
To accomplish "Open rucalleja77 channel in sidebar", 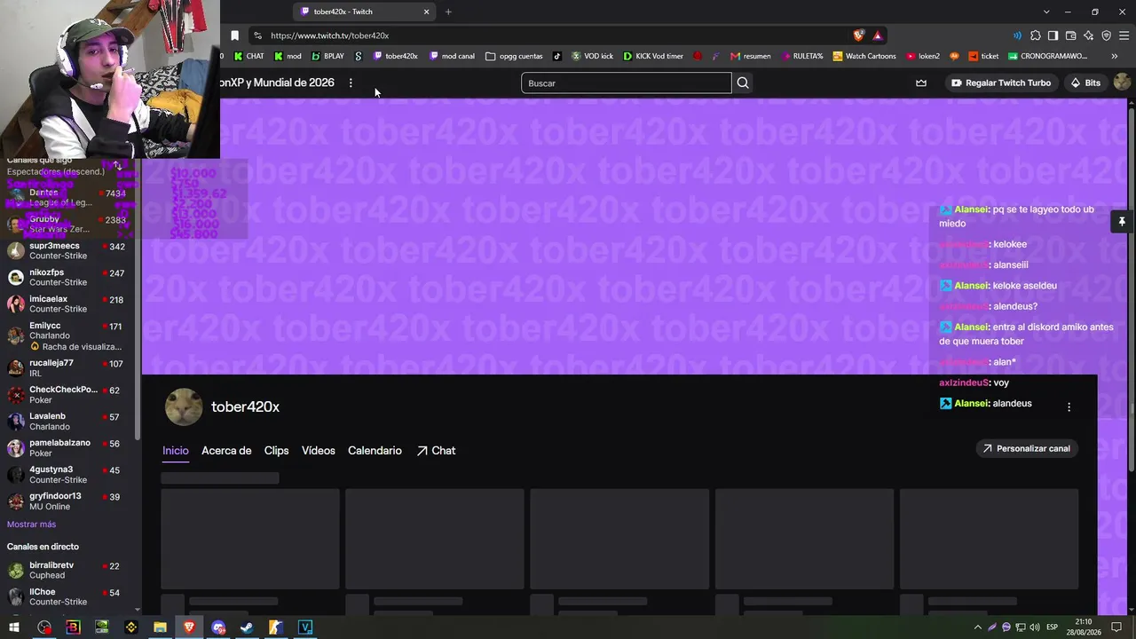I will point(69,368).
